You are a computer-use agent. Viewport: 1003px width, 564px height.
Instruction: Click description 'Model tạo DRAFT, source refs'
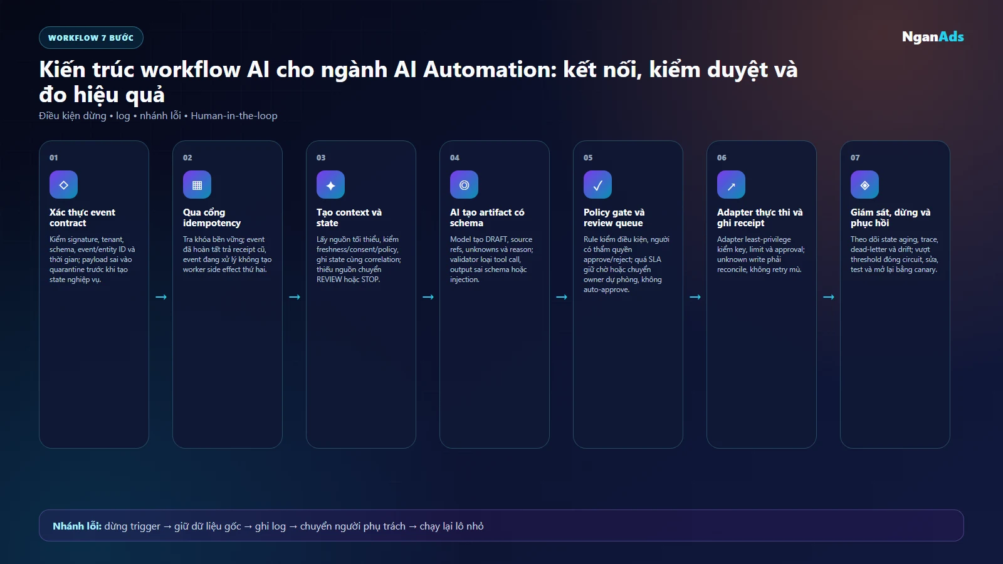pyautogui.click(x=491, y=259)
